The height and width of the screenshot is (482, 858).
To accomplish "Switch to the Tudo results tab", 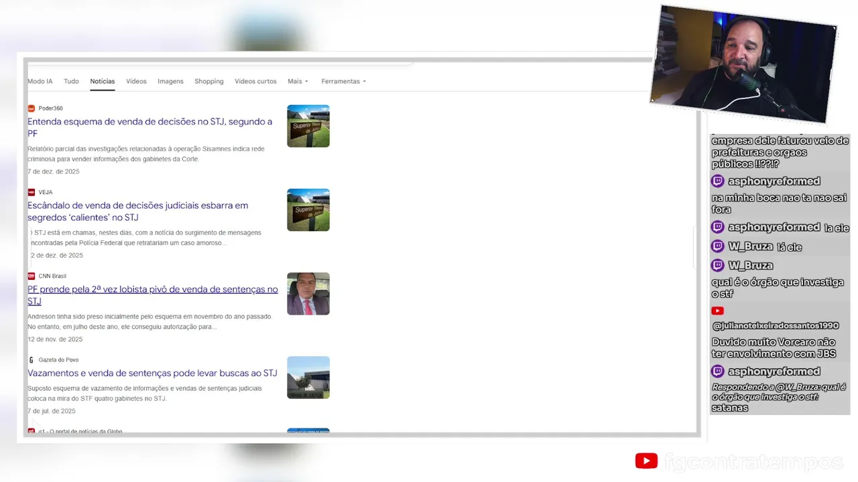I will [71, 81].
